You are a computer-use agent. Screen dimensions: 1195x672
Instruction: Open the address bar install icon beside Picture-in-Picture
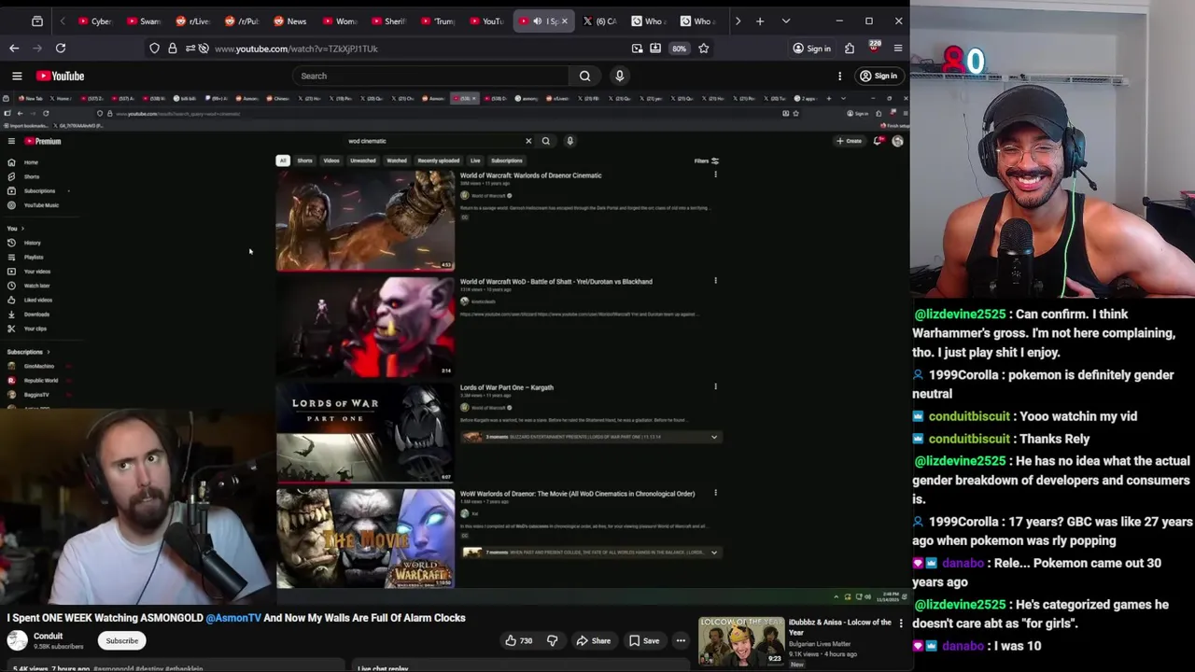(x=655, y=48)
